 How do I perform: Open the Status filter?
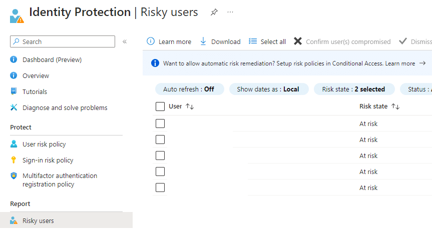pos(416,89)
